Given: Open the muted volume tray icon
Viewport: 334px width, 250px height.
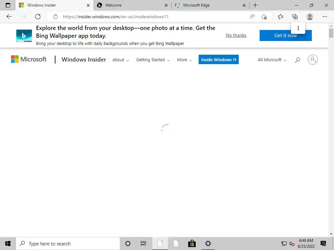Looking at the screenshot, I should click(292, 243).
